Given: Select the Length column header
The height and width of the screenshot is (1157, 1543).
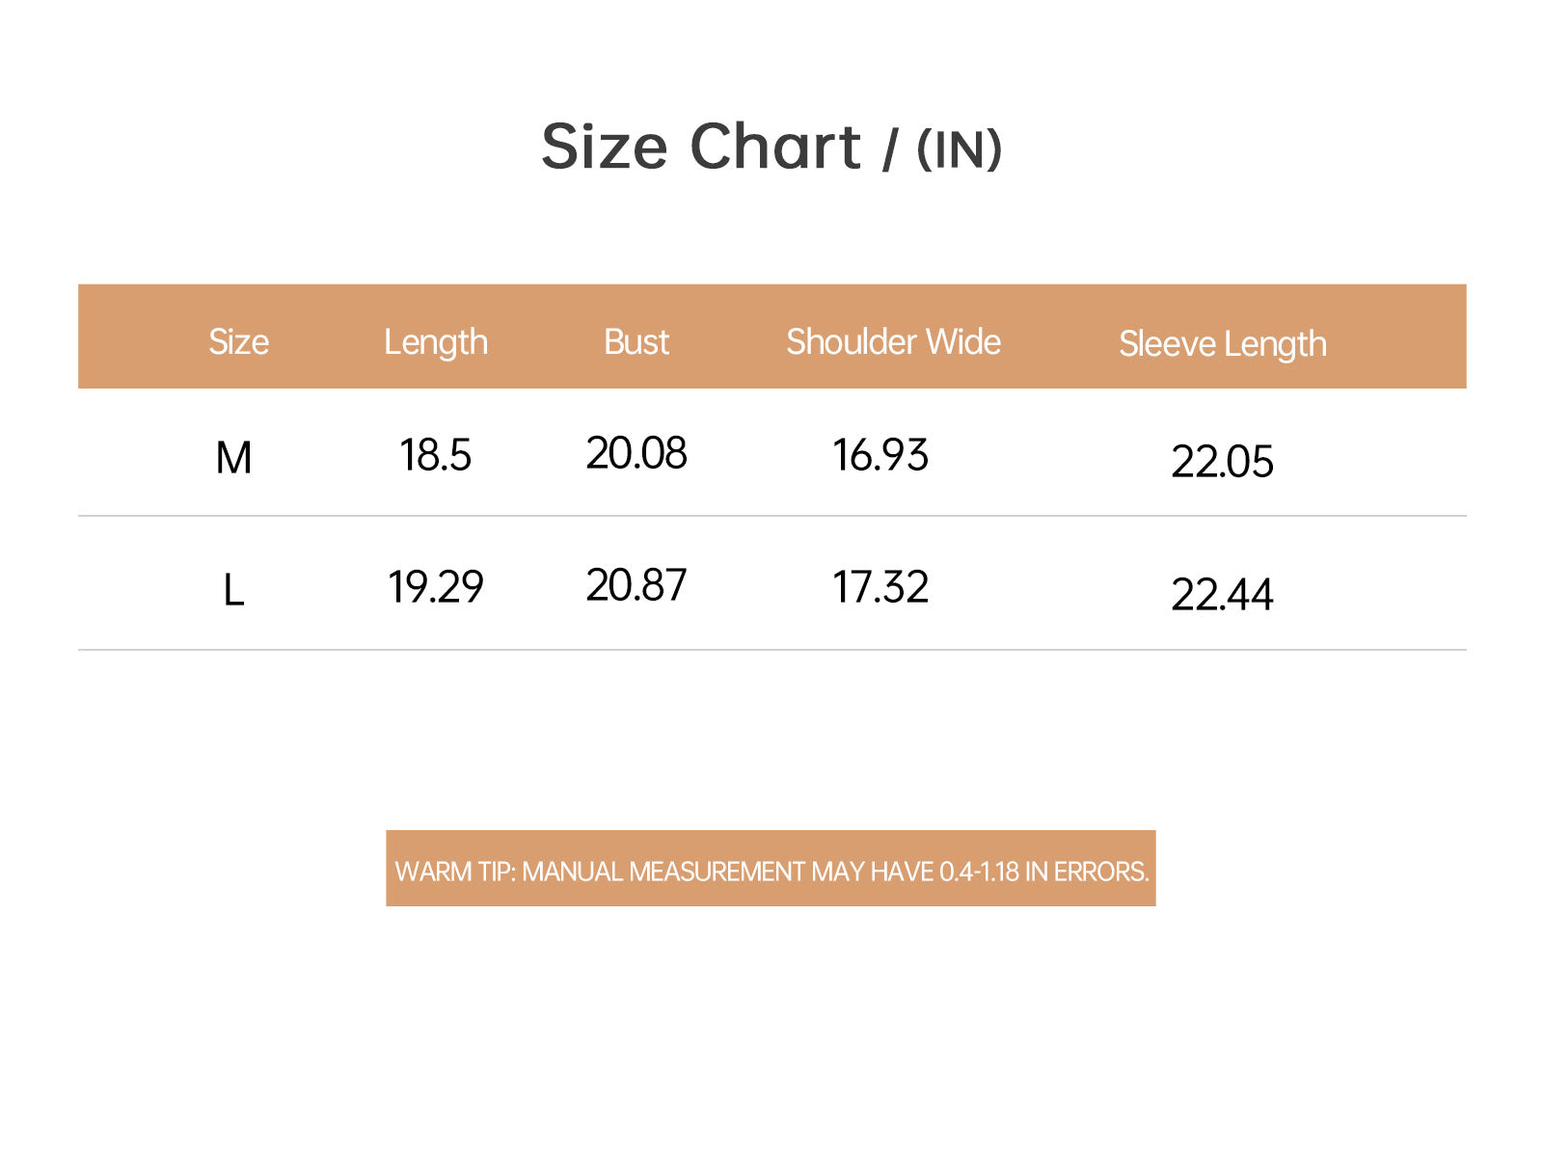Looking at the screenshot, I should 436,342.
